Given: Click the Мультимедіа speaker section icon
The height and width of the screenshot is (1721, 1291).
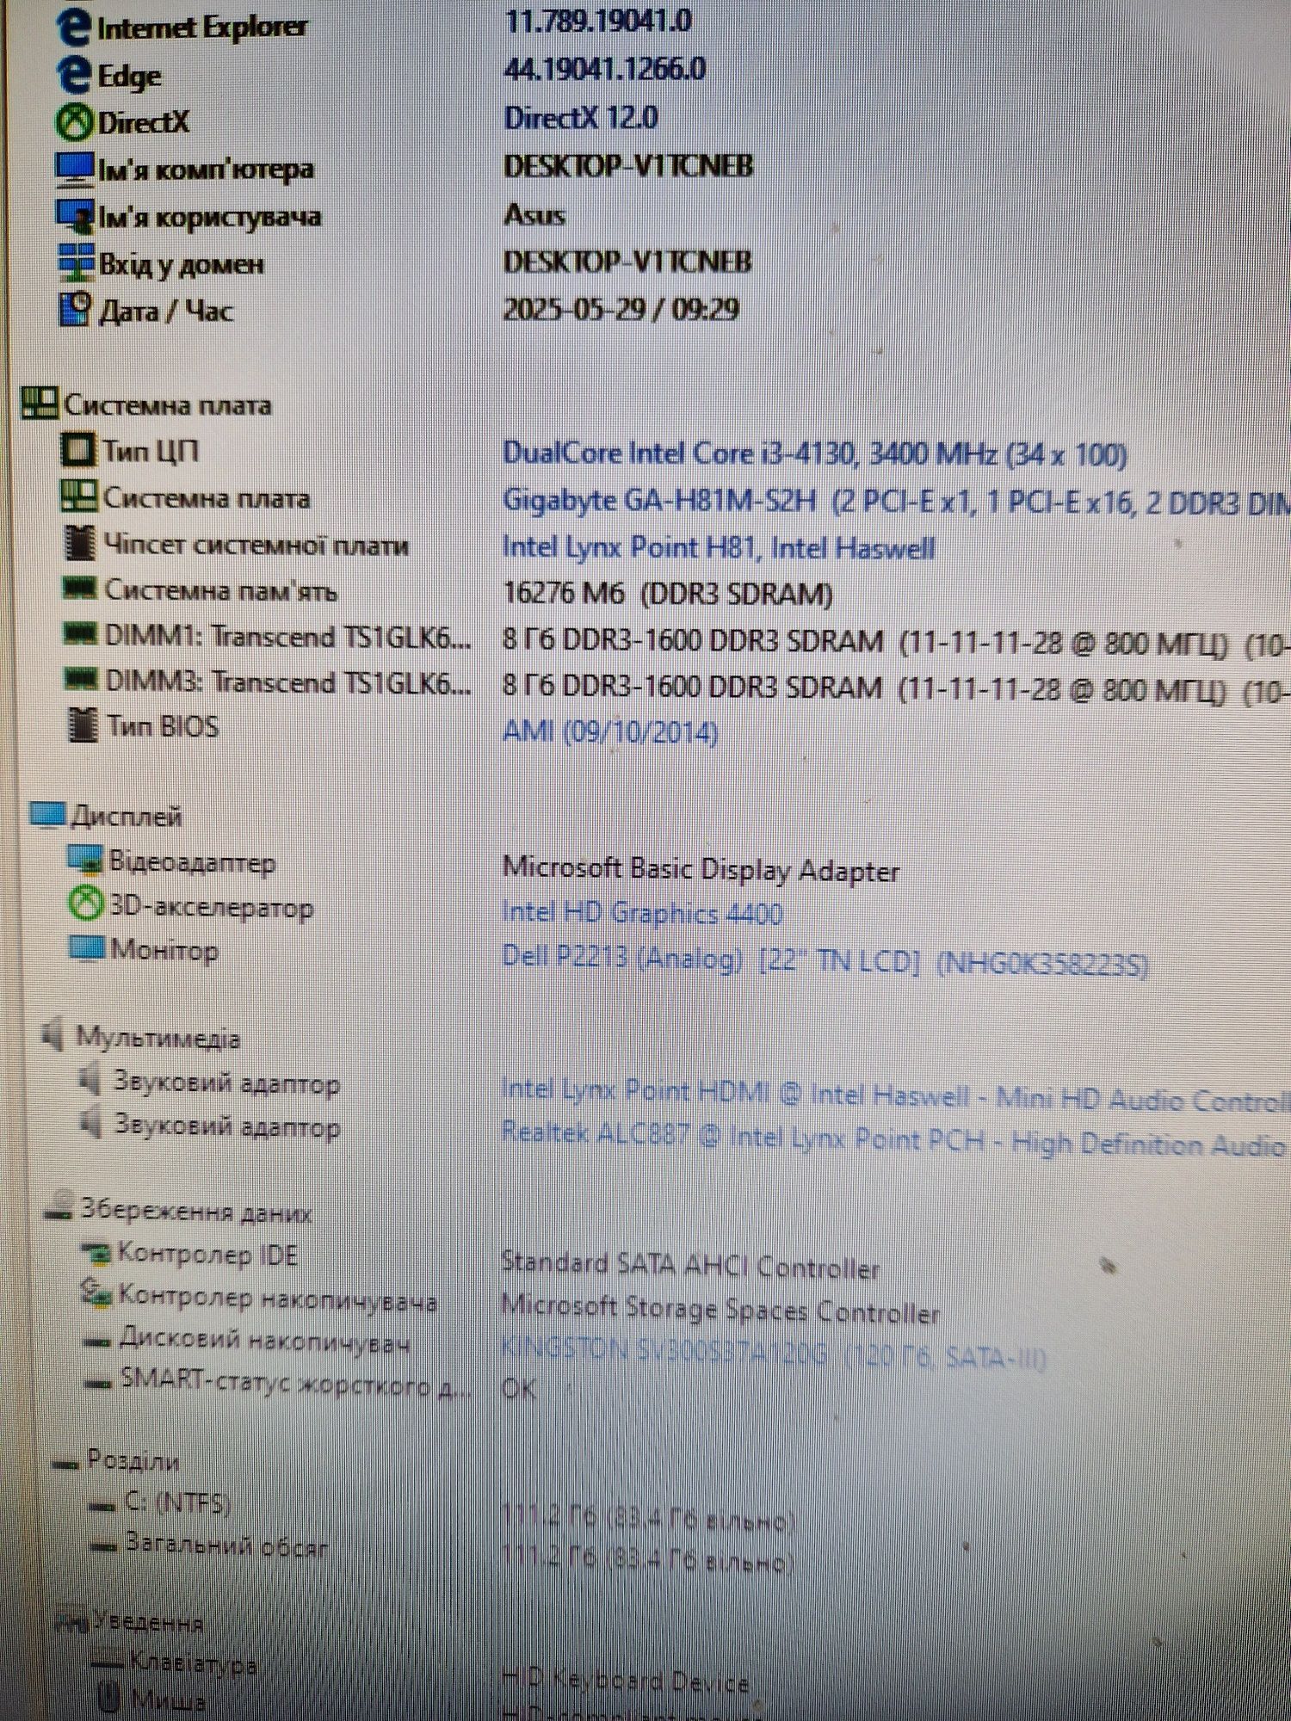Looking at the screenshot, I should click(x=54, y=1033).
